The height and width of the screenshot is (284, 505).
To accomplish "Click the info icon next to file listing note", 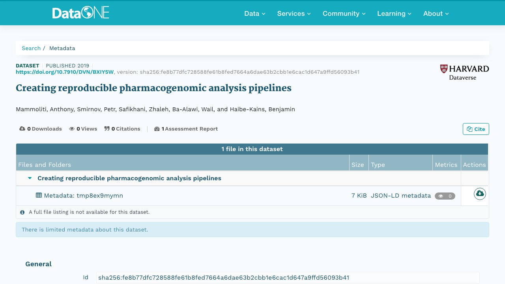I will coord(22,212).
